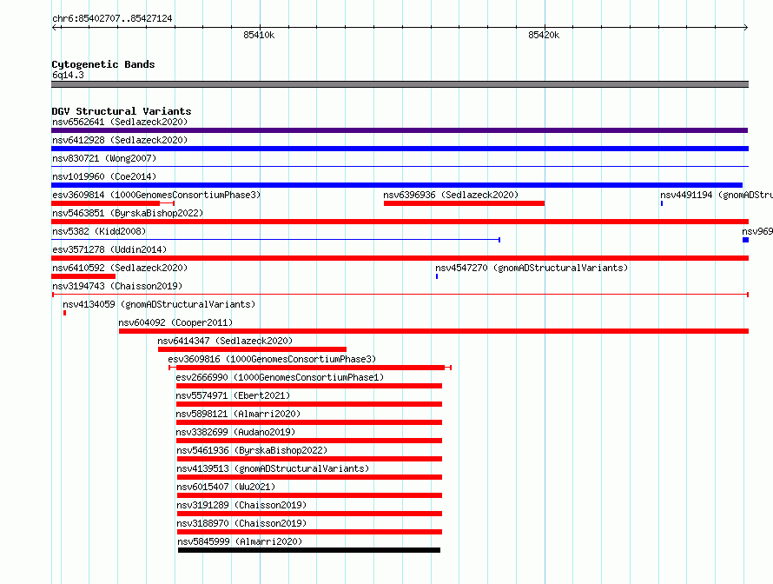Open nsv5898121 (Almarri2020) label
Image resolution: width=773 pixels, height=584 pixels.
click(239, 414)
